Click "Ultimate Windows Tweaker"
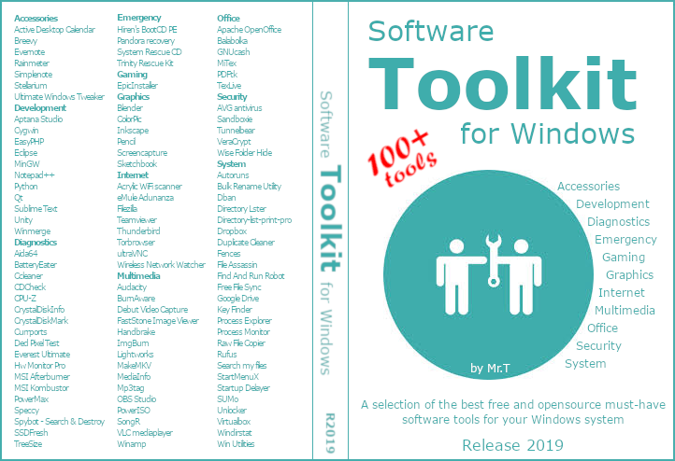 click(x=60, y=97)
